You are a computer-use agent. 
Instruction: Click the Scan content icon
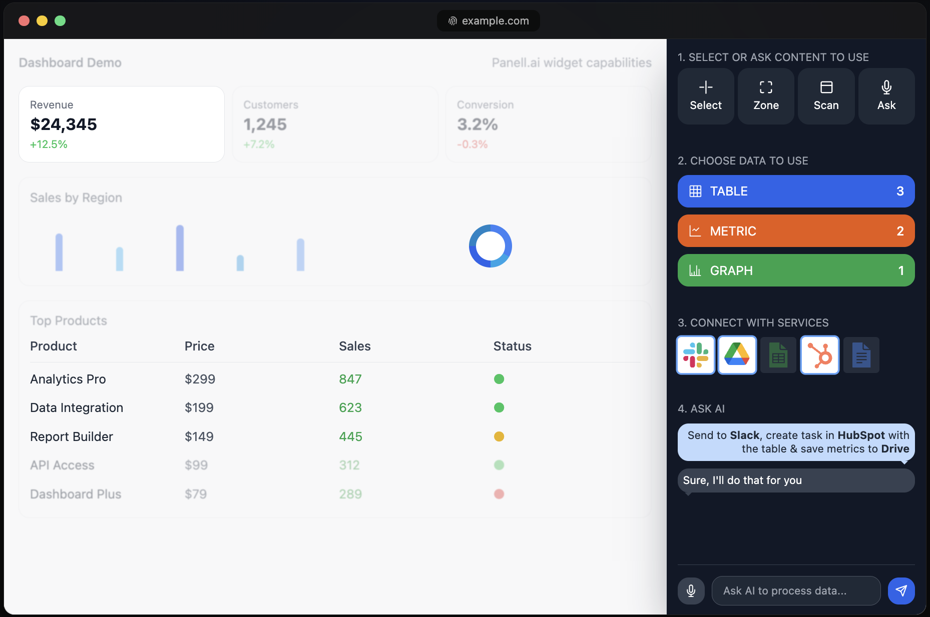tap(826, 96)
